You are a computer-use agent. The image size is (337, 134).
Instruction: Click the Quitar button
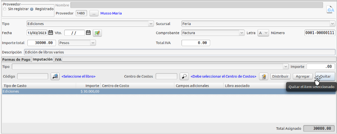coord(325,76)
